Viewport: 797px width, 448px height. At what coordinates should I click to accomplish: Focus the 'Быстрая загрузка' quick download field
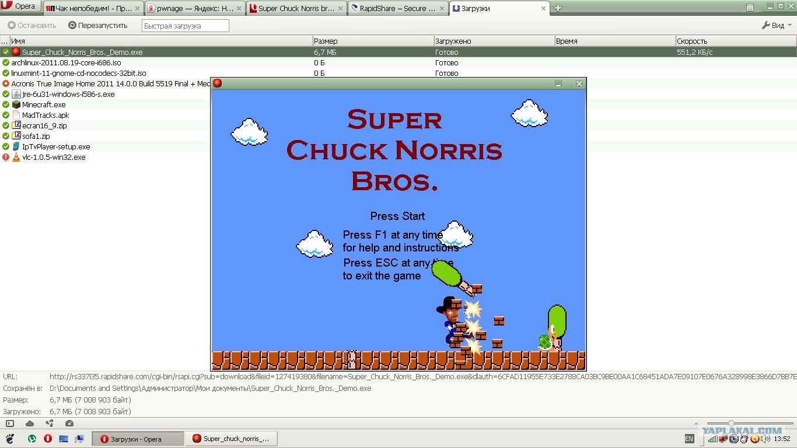186,26
